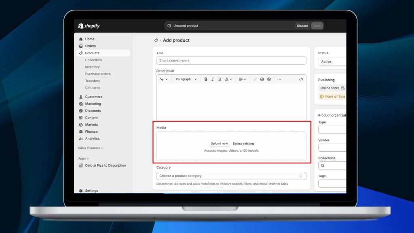Click the Shopify logo
Screen dimensions: 414x233
coord(89,26)
